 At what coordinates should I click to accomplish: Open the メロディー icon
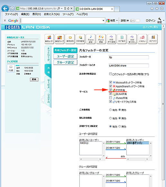click(x=143, y=39)
